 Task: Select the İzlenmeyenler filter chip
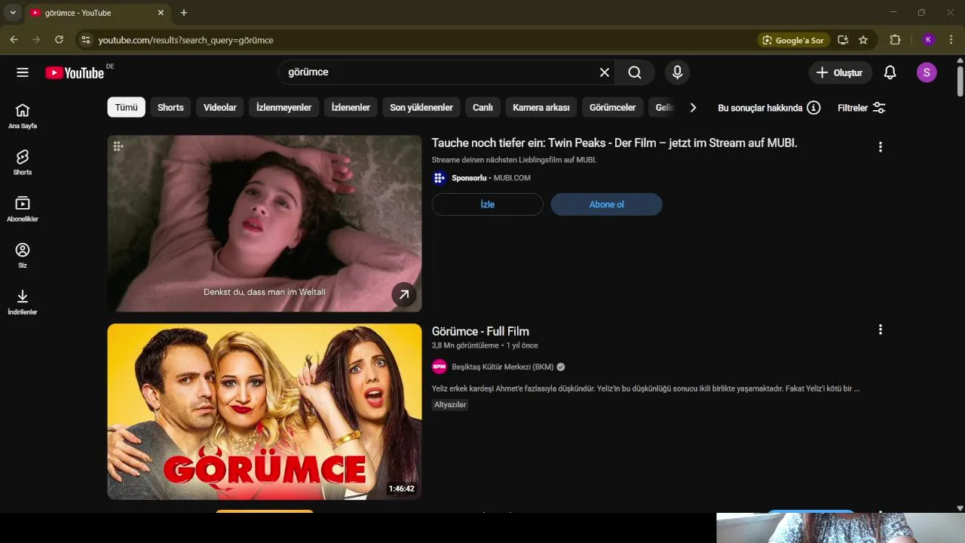[x=283, y=107]
